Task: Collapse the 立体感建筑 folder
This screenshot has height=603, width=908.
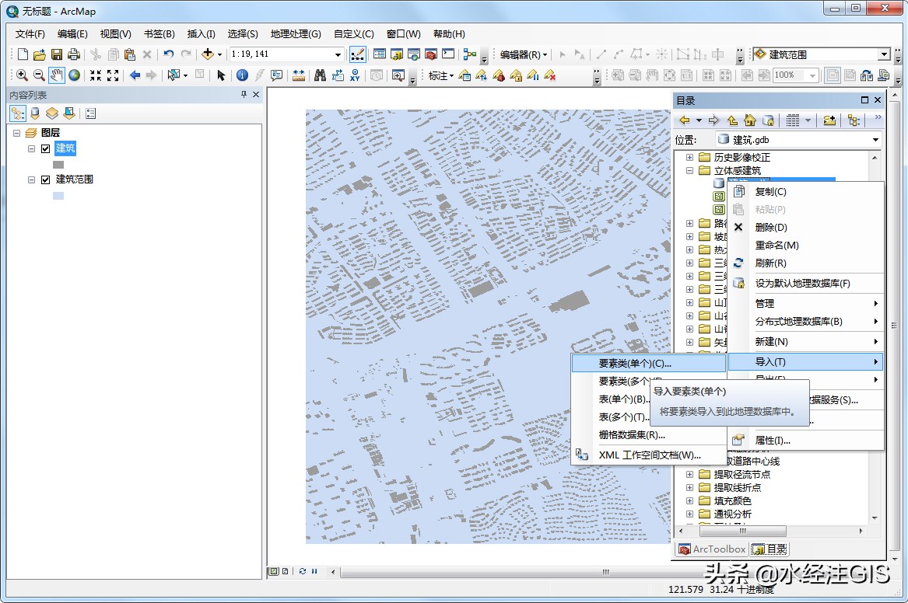Action: (x=689, y=170)
